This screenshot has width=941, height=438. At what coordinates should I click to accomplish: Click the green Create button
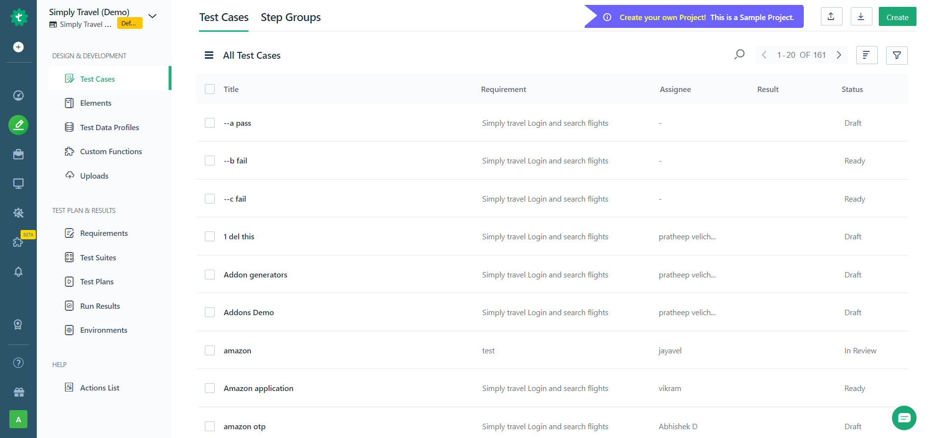coord(897,17)
